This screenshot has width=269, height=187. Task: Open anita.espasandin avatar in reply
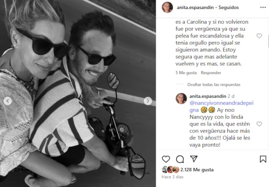click(x=181, y=99)
